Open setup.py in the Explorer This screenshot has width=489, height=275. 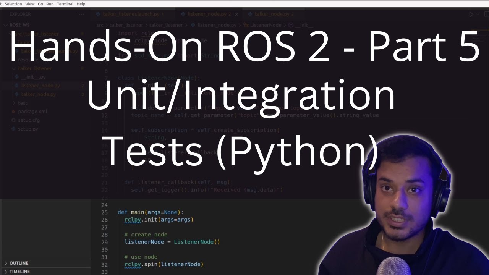(x=28, y=129)
